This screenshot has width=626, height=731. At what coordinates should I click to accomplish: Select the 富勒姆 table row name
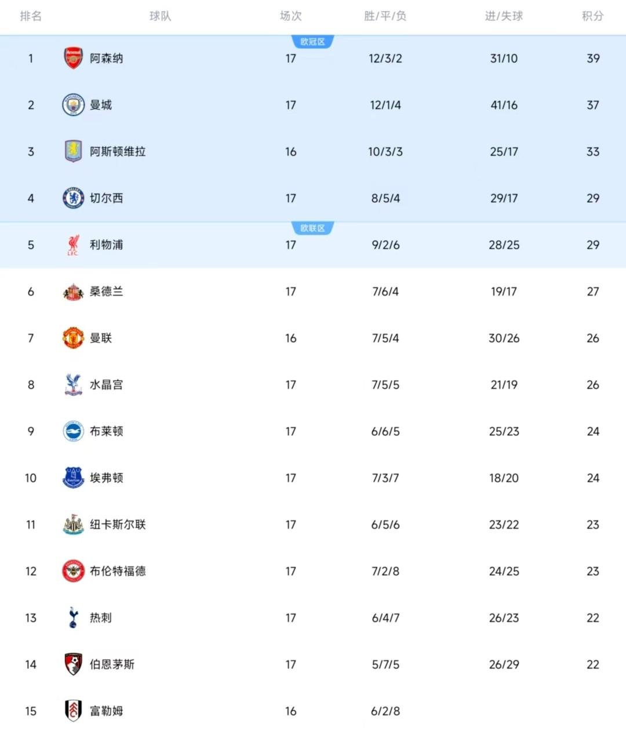(x=106, y=711)
